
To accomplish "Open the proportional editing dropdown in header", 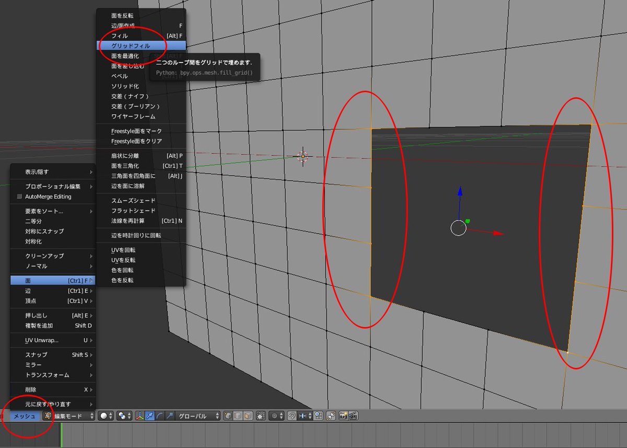I will 277,416.
